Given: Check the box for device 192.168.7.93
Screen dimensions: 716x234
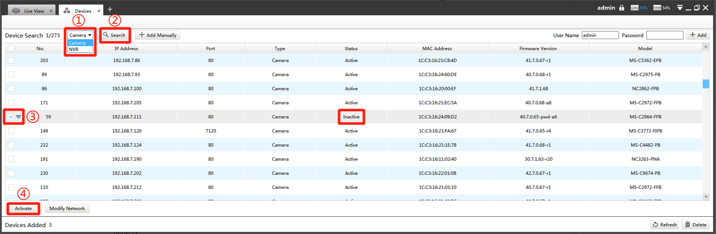Looking at the screenshot, I should tap(11, 74).
